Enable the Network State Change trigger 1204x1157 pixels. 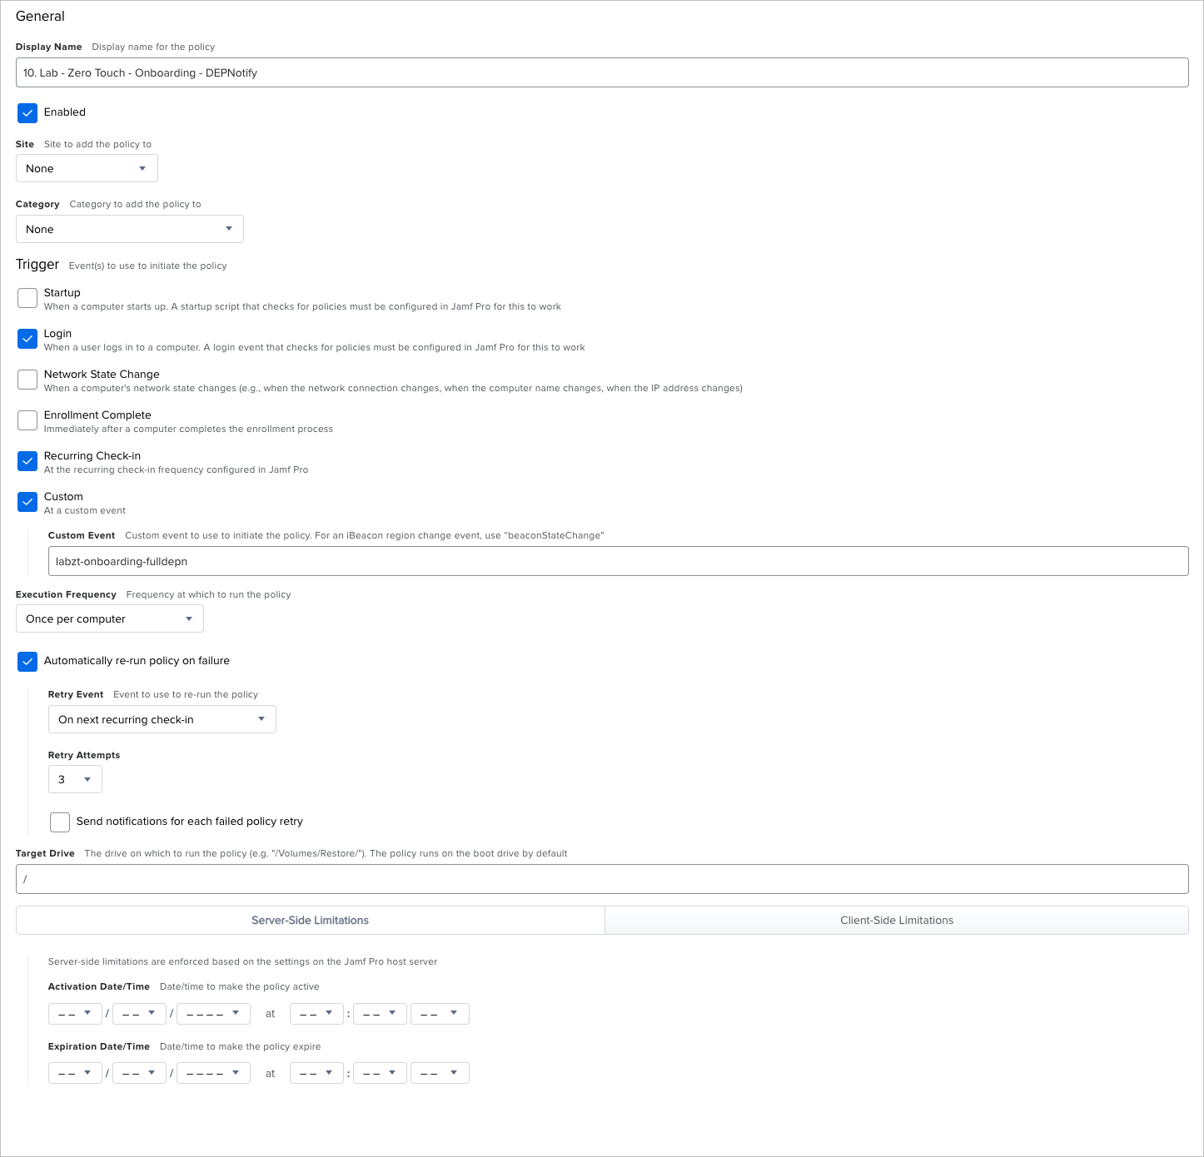tap(27, 380)
